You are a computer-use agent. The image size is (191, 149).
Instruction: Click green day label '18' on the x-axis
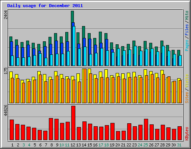tap(106, 145)
